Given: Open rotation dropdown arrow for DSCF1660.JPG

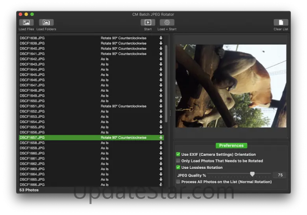Looking at the screenshot, I should pos(161,153).
